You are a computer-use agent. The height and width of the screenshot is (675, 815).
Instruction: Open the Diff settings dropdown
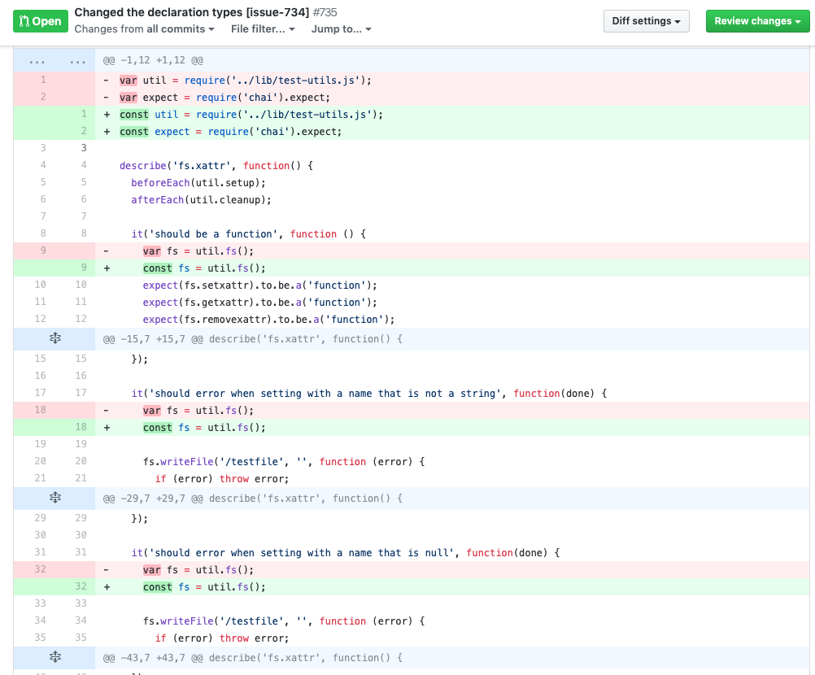click(646, 21)
